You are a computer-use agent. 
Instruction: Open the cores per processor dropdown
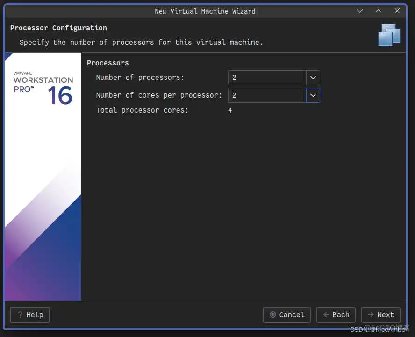coord(313,95)
